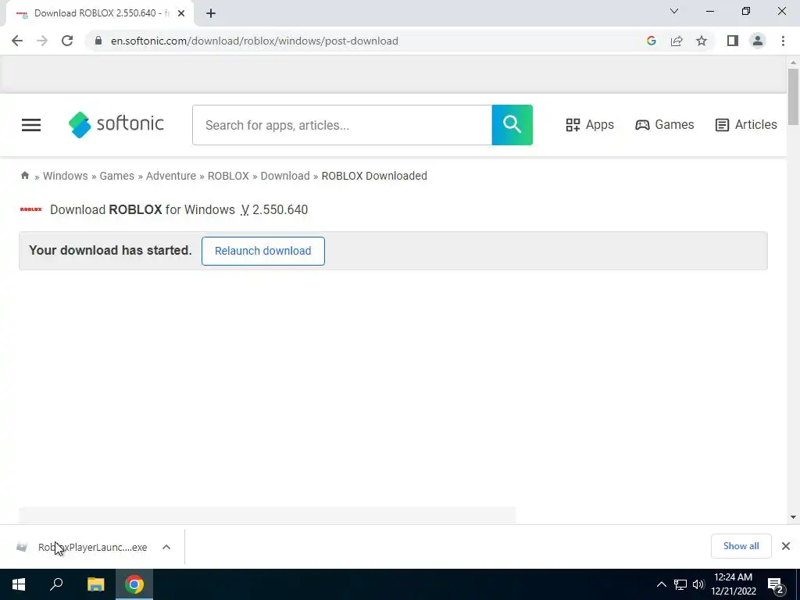Close the downloads bar
The image size is (800, 600).
pos(786,546)
